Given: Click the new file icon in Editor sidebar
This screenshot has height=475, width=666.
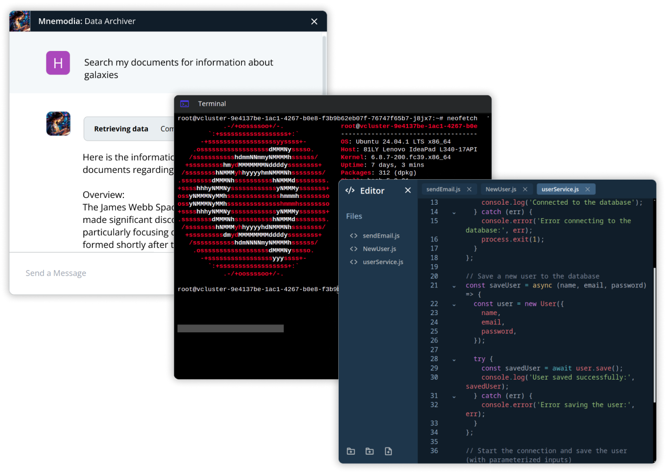Looking at the screenshot, I should 388,451.
